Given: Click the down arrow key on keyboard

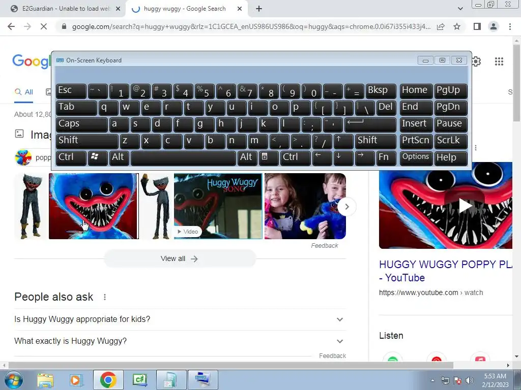Looking at the screenshot, I should coord(343,158).
